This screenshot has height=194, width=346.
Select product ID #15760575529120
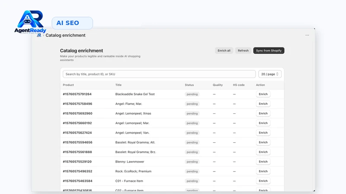77,162
